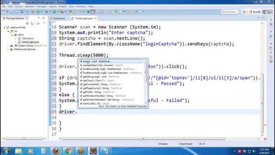
Task: Minimize the Package Explorer view
Action: click(39, 18)
